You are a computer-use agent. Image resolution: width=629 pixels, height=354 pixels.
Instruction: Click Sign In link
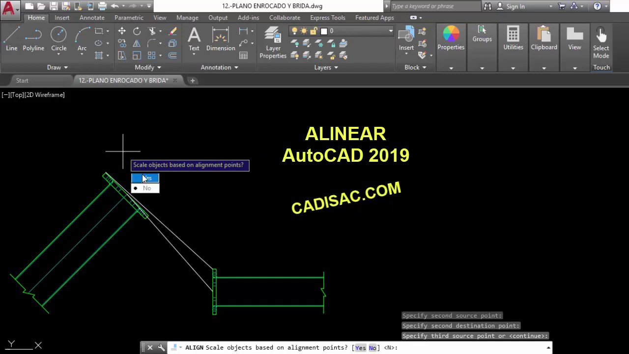tap(515, 6)
